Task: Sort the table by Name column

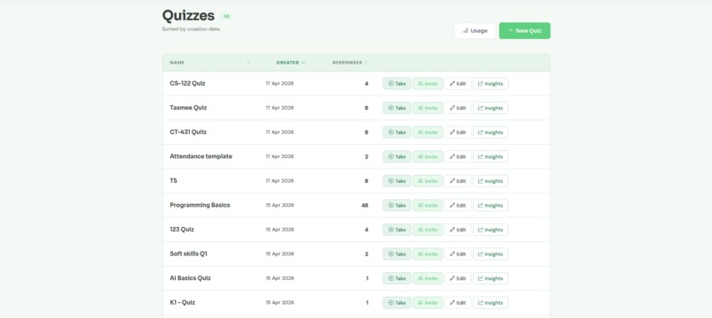Action: click(x=177, y=63)
